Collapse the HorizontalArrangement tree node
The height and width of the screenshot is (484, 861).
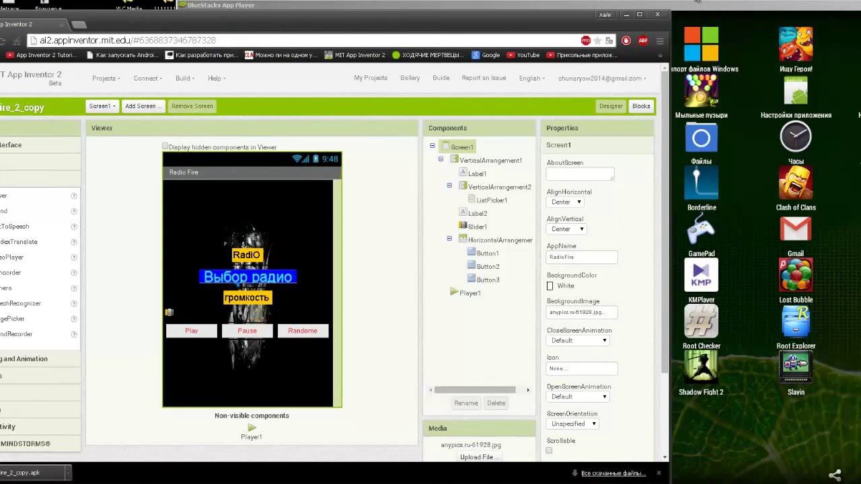tap(449, 239)
